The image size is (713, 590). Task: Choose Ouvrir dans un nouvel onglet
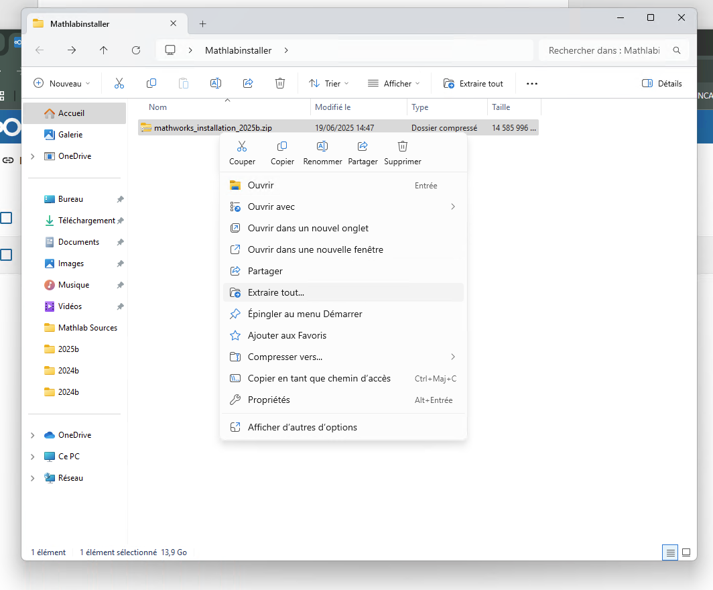coord(343,228)
